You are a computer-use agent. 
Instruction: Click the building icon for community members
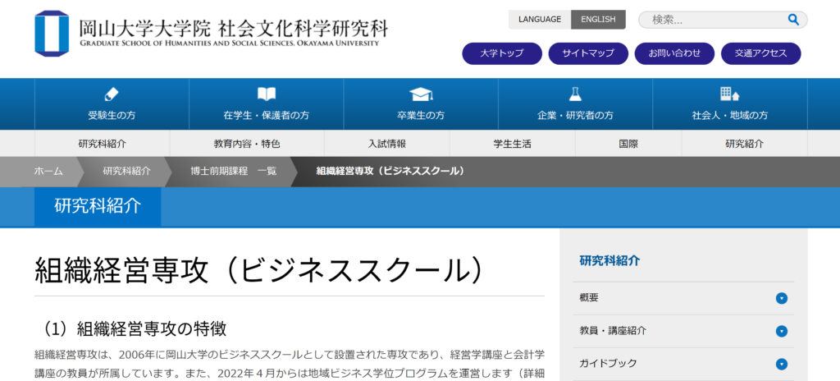pyautogui.click(x=729, y=94)
